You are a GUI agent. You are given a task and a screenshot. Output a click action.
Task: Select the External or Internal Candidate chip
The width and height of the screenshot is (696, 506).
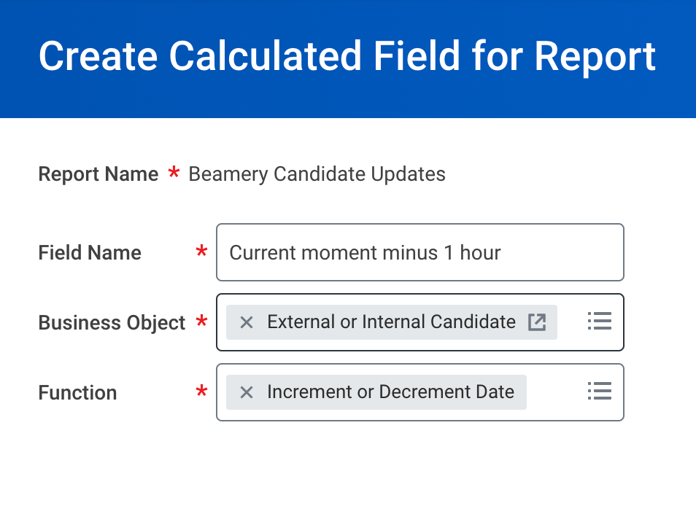tap(391, 322)
